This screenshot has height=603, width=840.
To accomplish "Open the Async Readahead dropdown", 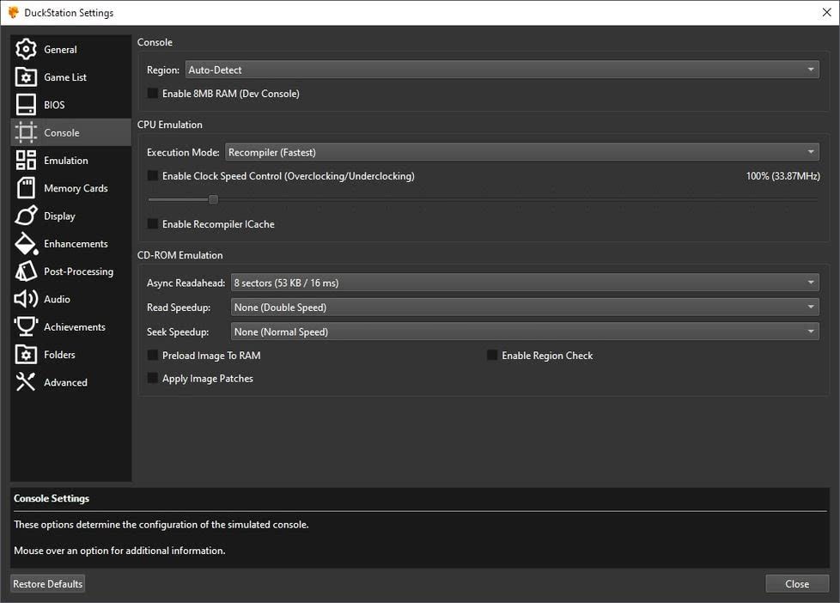I will pos(524,283).
